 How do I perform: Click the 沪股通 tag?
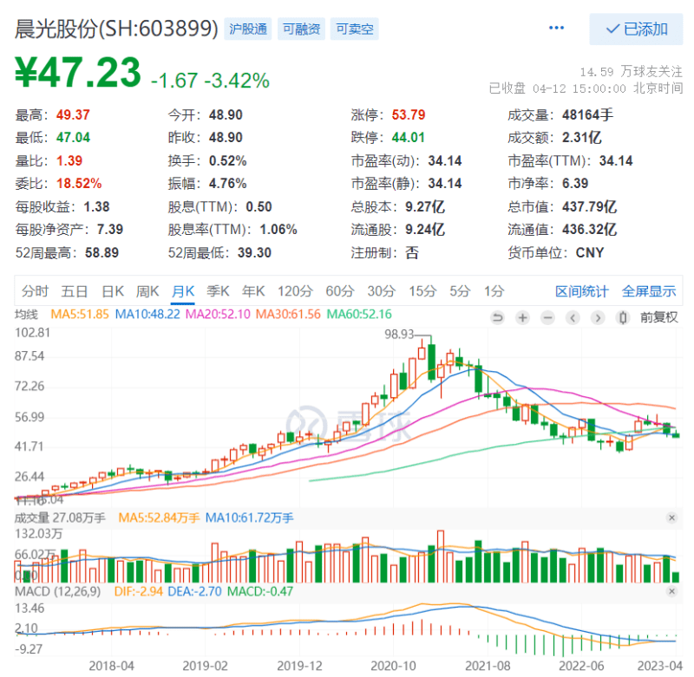coord(247,29)
